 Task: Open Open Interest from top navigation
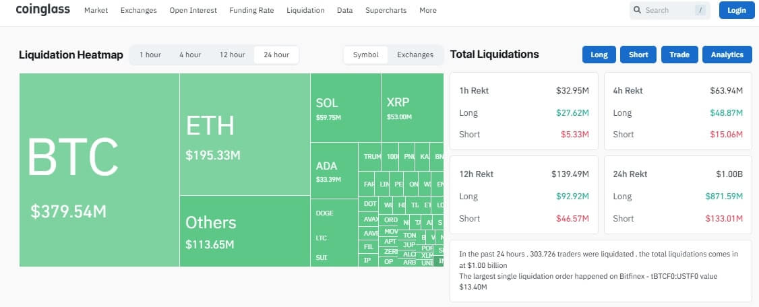pos(193,10)
